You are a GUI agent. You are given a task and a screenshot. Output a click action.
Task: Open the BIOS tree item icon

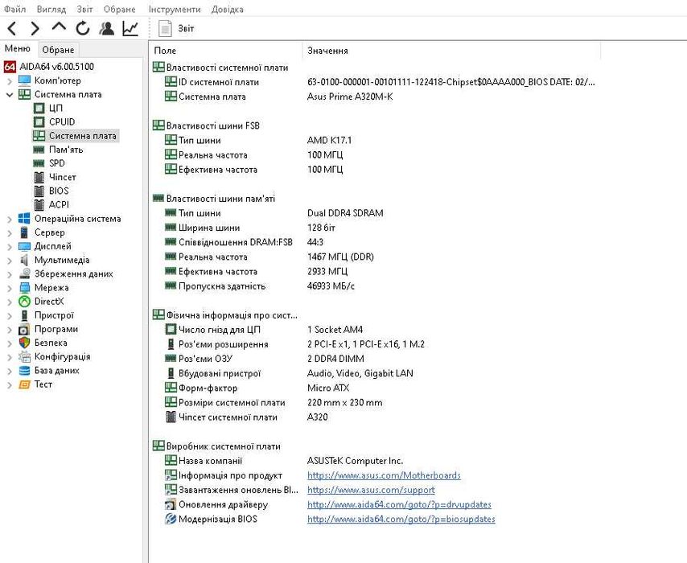(x=39, y=191)
